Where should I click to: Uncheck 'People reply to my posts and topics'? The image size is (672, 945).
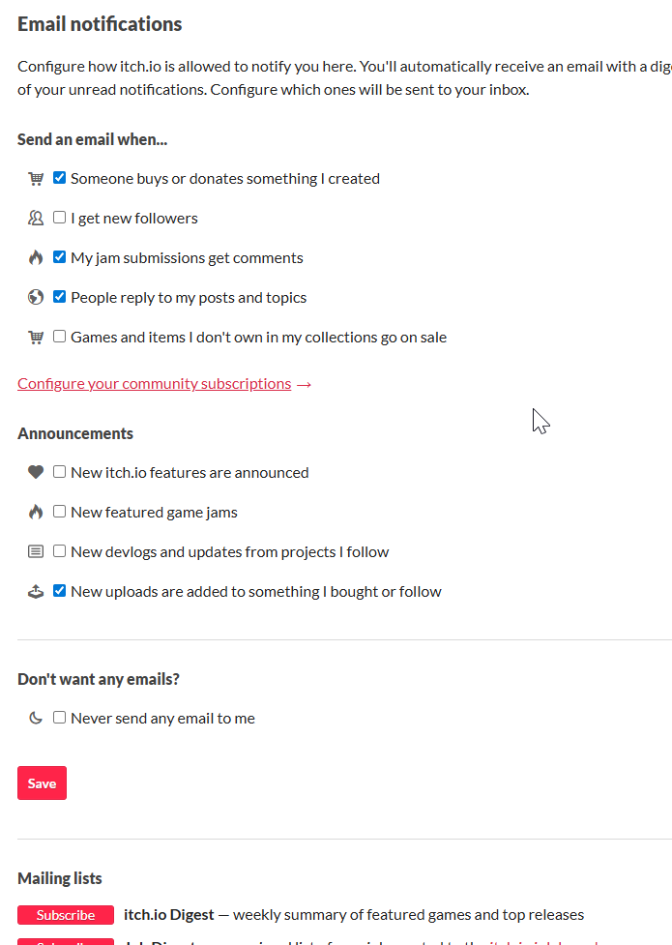[x=59, y=297]
